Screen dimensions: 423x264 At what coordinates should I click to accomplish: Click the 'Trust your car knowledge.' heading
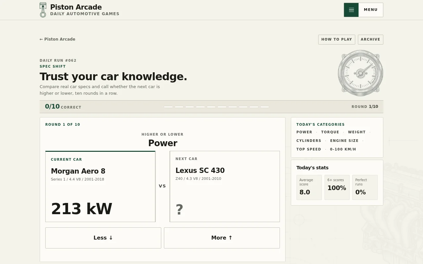coord(113,77)
